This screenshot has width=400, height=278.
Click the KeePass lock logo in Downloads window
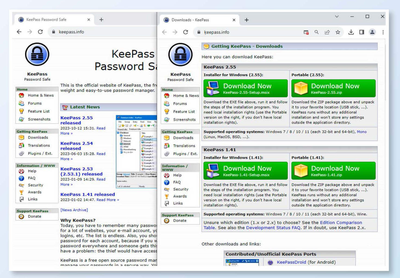[180, 55]
